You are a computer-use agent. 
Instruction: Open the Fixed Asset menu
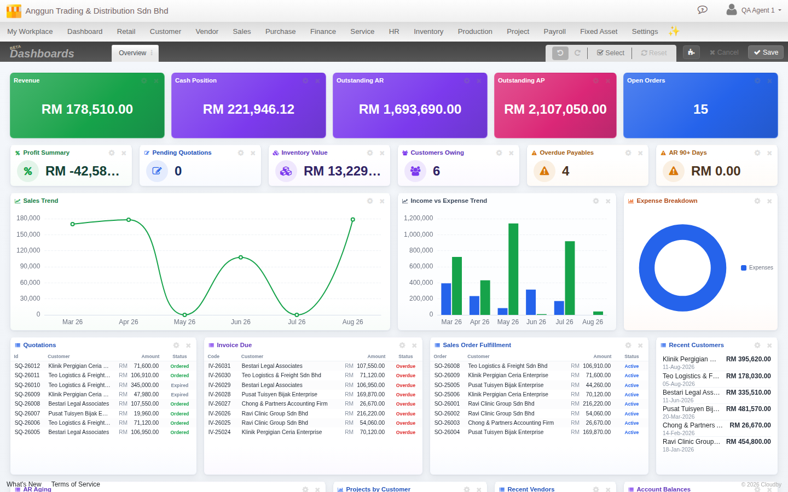599,32
